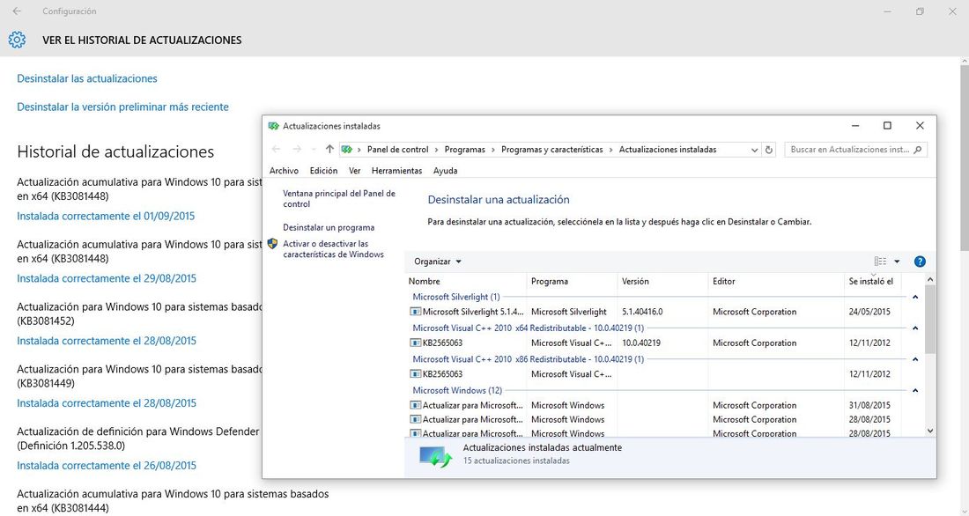The height and width of the screenshot is (516, 969).
Task: Click the back arrow in Configuración window
Action: [17, 11]
